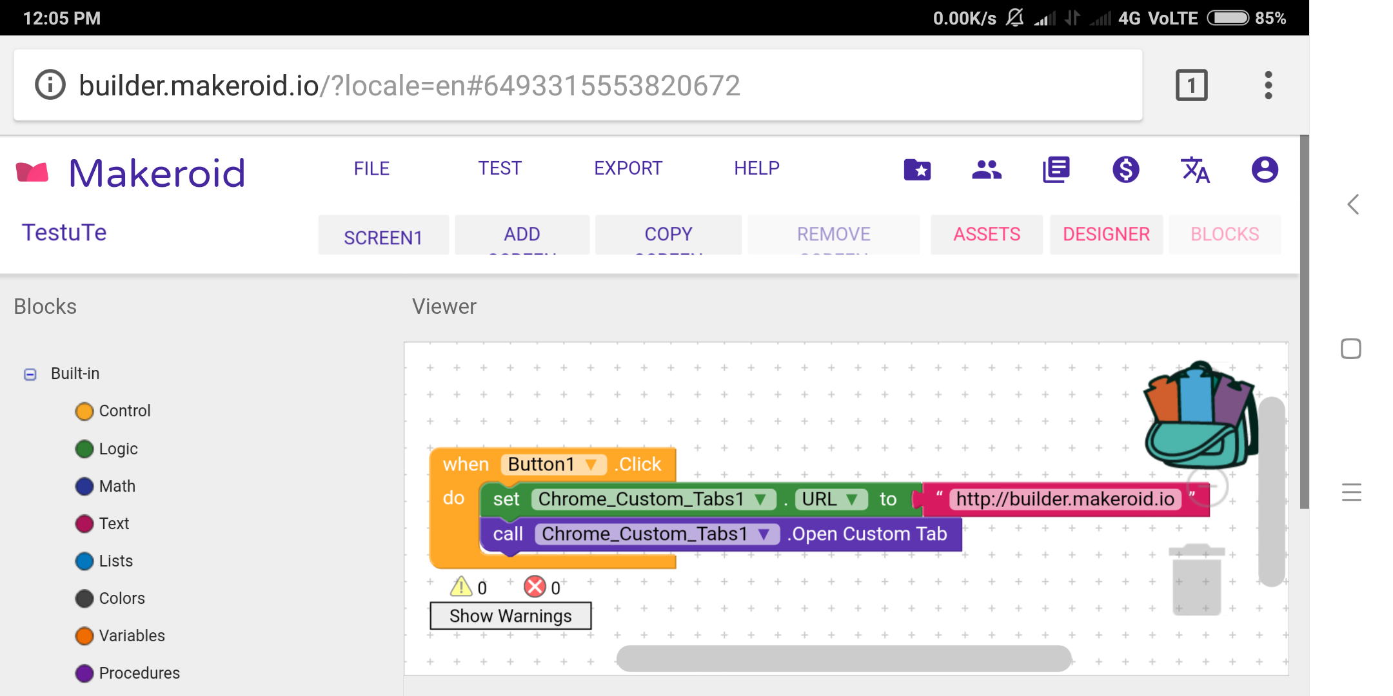
Task: Open Chrome_Custom_Tabs1 dropdown in call block
Action: [x=764, y=534]
